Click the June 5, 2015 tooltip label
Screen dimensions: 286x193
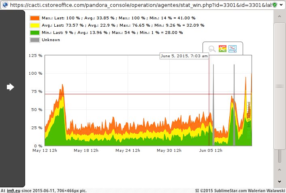tap(184, 56)
